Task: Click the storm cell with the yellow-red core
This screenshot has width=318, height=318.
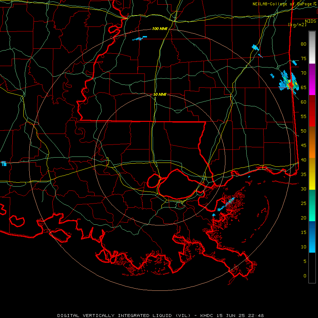Action: (289, 83)
